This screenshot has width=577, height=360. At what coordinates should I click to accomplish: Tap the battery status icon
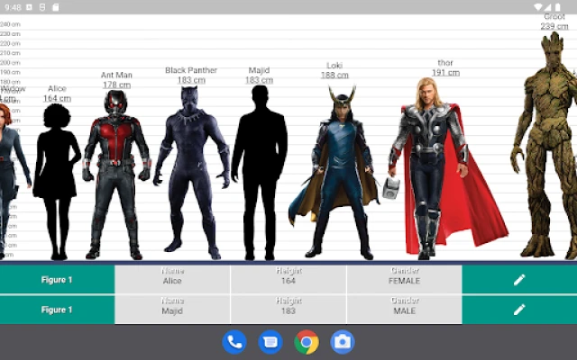pos(558,7)
